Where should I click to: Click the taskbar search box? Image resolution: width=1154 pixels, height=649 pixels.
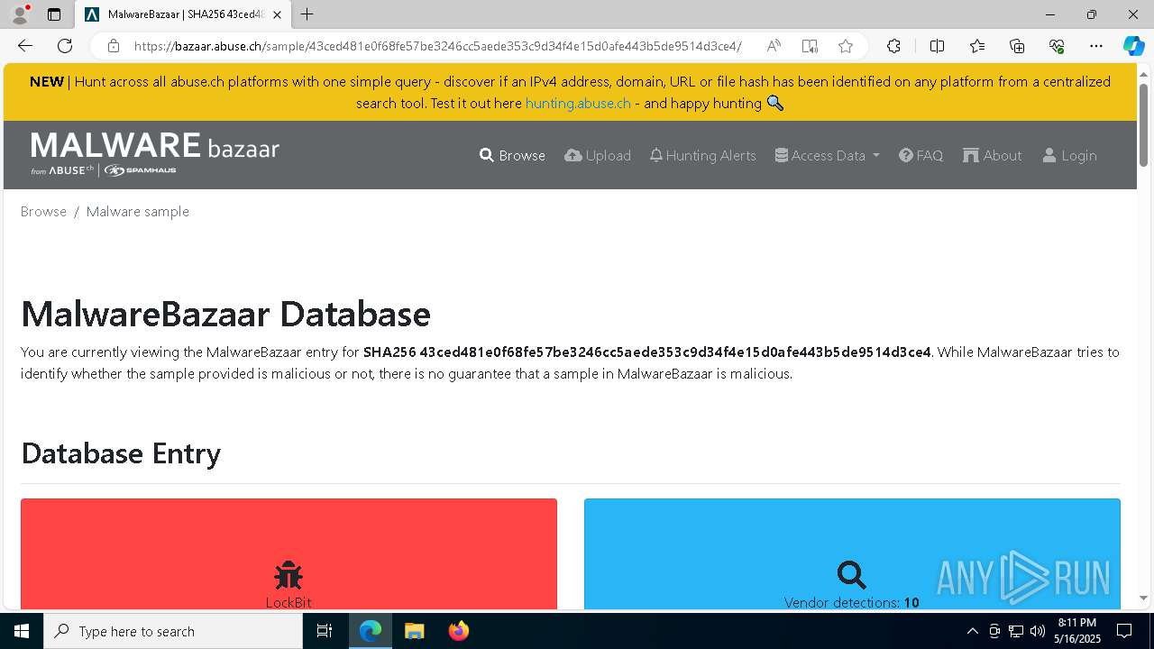[173, 631]
